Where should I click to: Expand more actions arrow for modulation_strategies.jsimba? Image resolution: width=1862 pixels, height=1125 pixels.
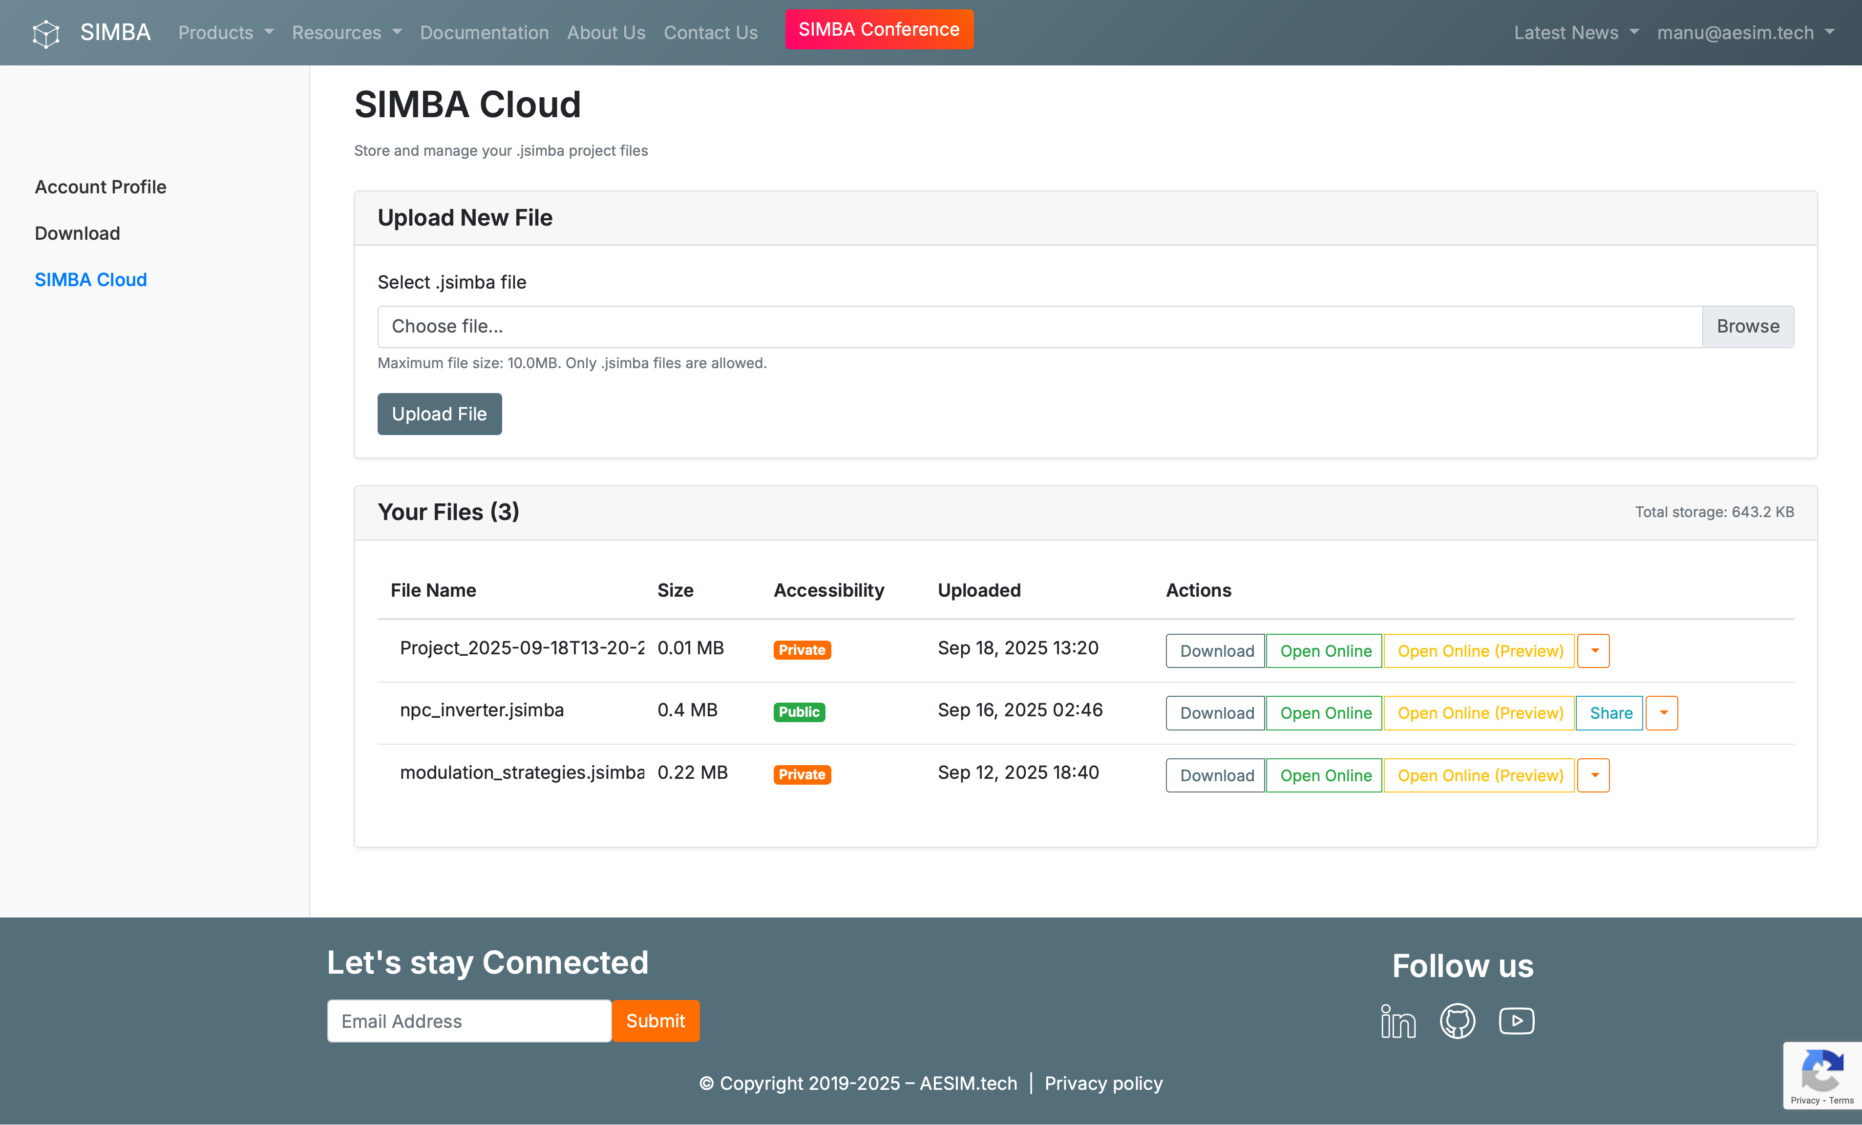(1594, 775)
